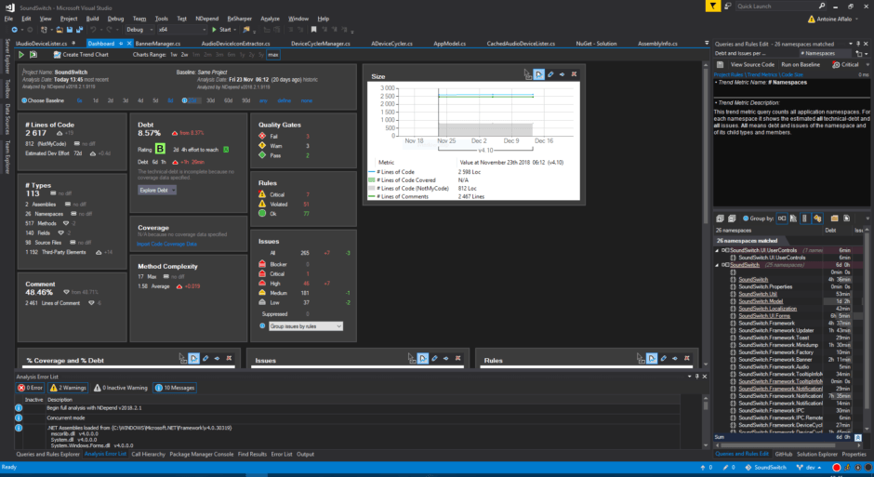Open the NDepend menu
Viewport: 874px width, 477px height.
pyautogui.click(x=206, y=19)
